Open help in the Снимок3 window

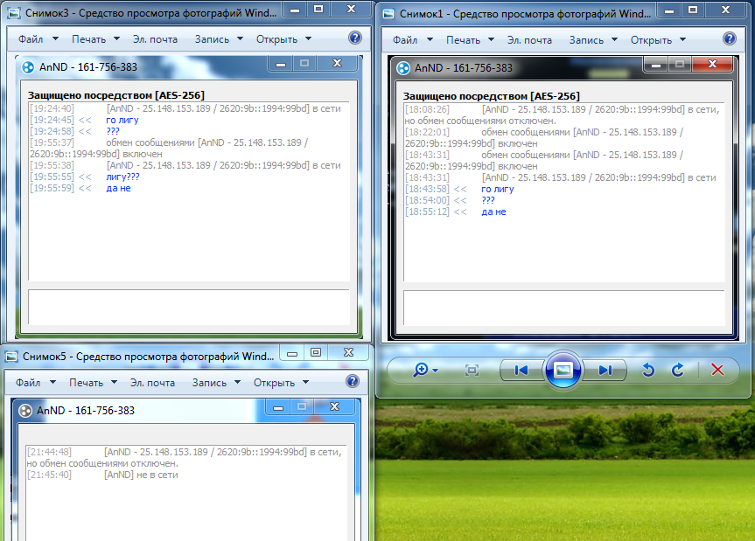tap(355, 38)
